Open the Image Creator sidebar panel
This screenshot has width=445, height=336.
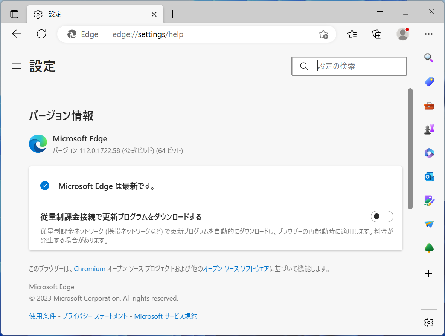[429, 200]
